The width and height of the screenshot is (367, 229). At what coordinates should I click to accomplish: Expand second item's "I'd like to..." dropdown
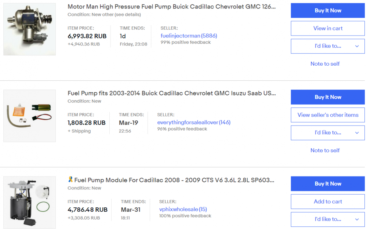[328, 133]
